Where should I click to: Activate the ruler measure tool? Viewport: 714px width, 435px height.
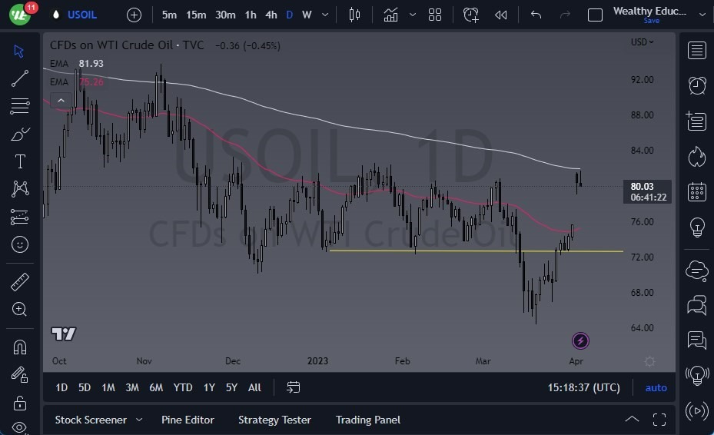click(19, 282)
